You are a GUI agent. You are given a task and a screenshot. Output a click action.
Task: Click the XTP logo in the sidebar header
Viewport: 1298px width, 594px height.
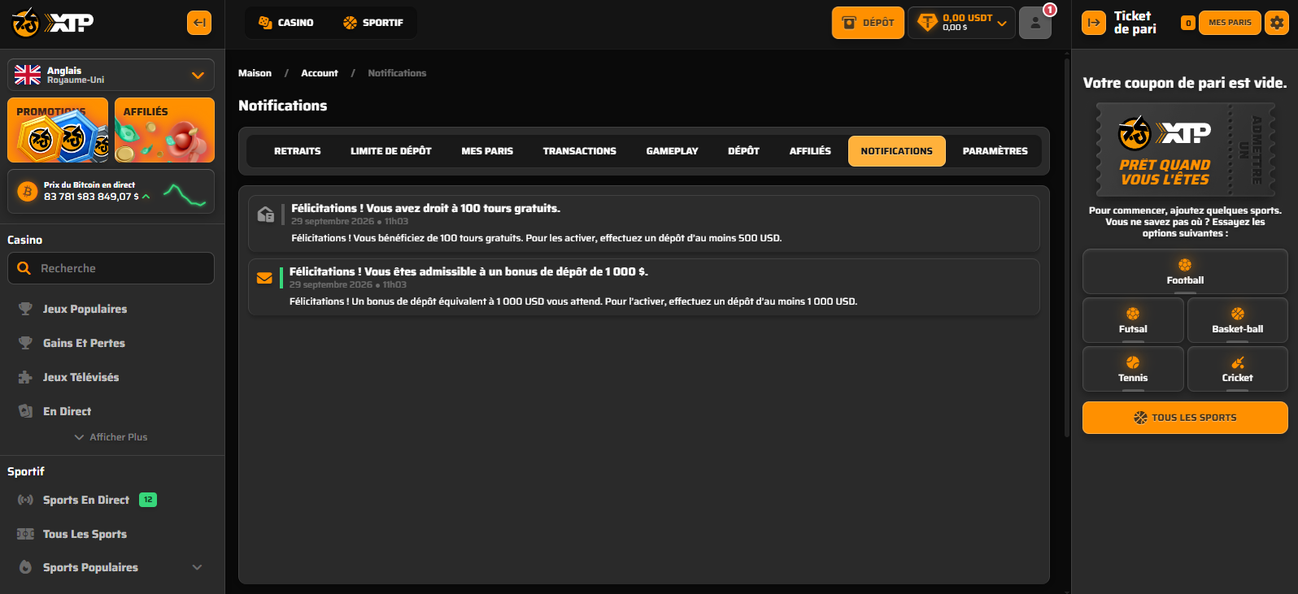[53, 23]
